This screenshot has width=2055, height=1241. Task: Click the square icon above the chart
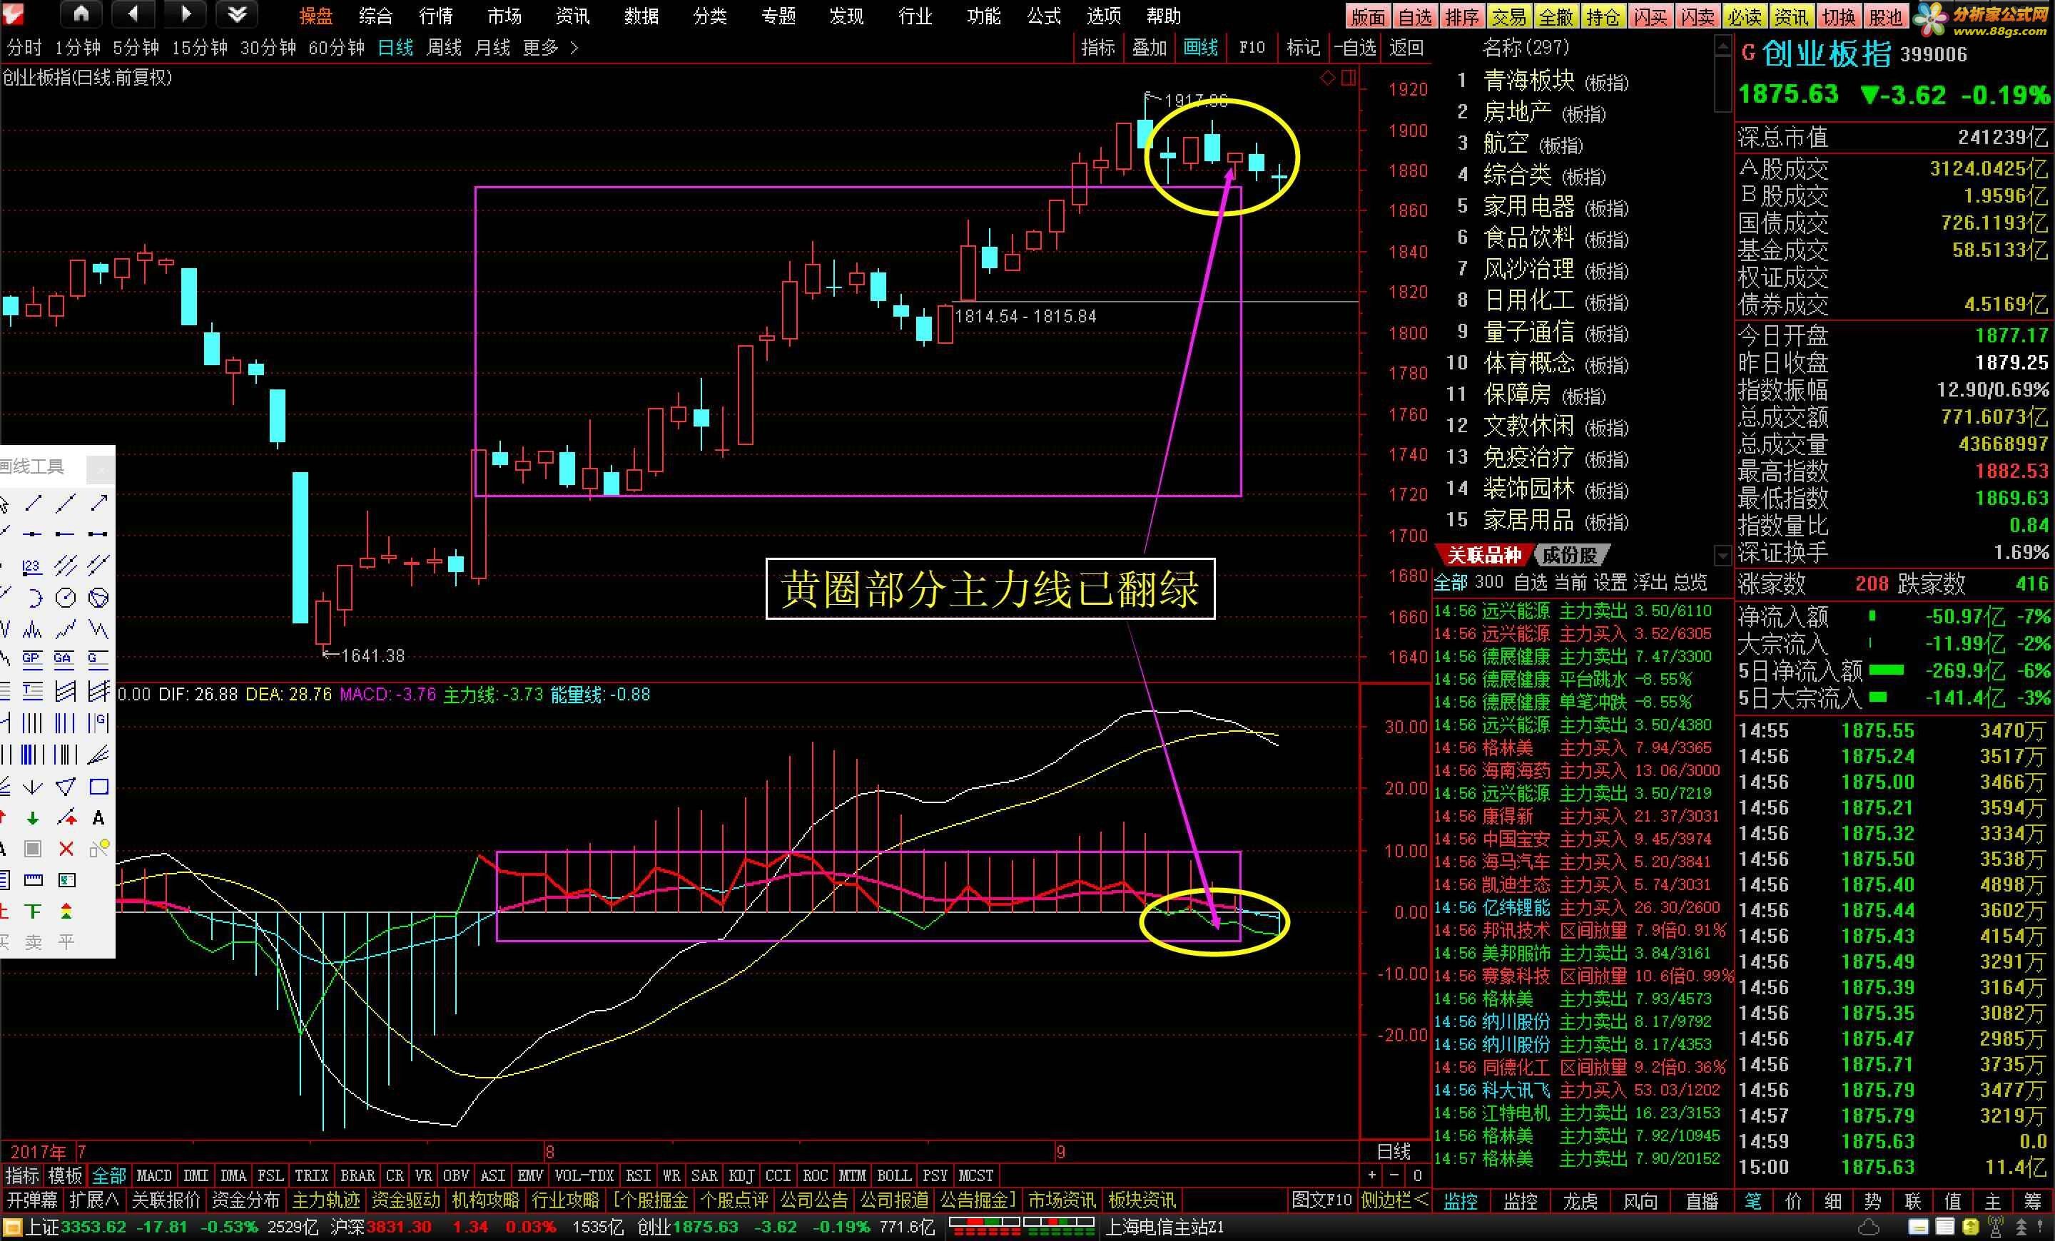coord(1349,78)
